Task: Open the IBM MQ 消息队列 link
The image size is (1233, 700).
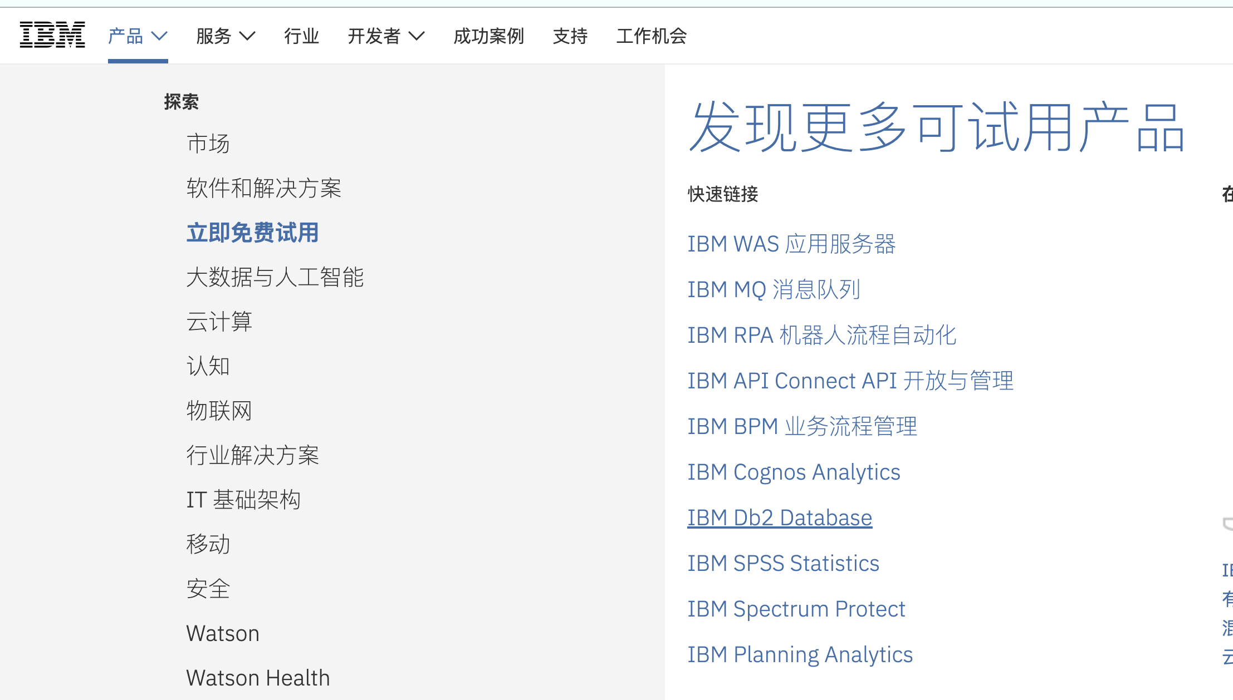Action: [774, 289]
